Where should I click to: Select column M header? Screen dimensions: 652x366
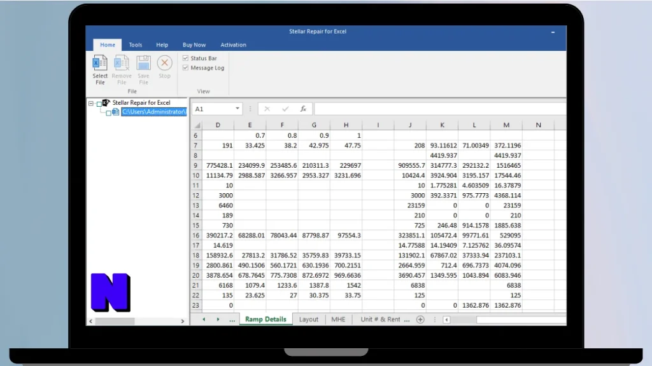(506, 125)
